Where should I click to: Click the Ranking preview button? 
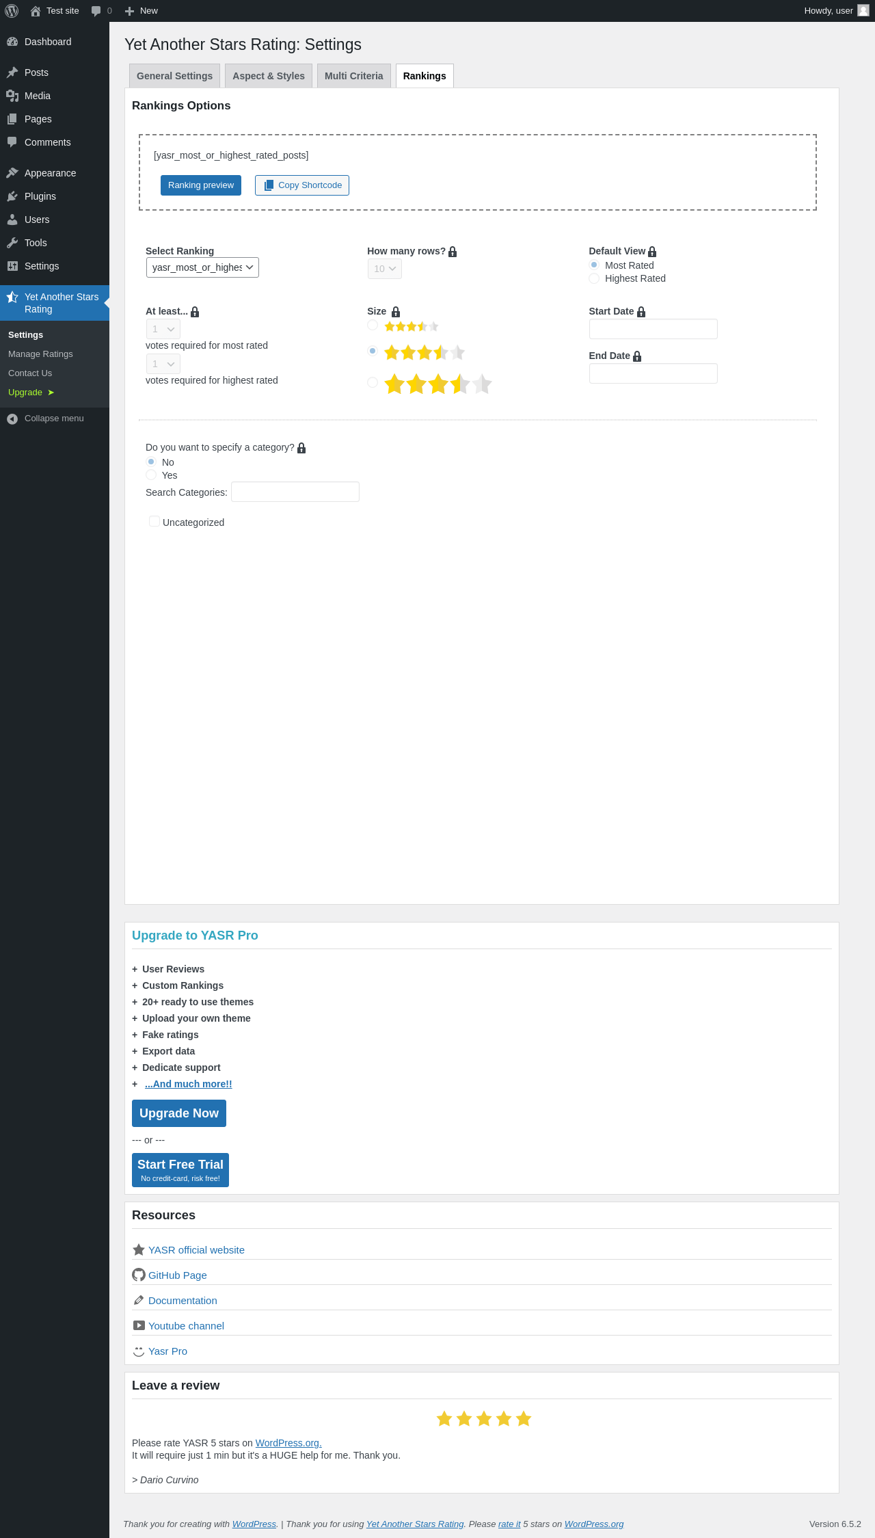click(201, 185)
